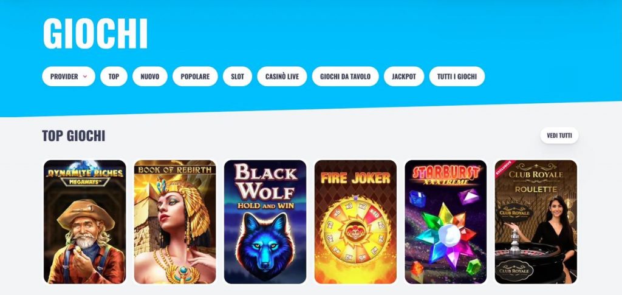Click the Vedi Tutti button

(x=559, y=135)
